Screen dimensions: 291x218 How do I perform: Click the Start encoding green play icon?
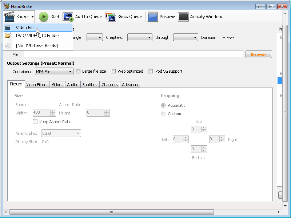point(43,17)
